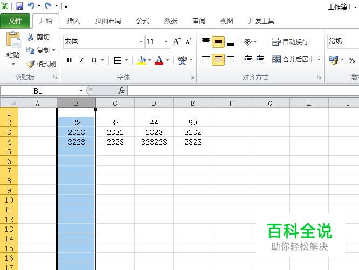This screenshot has width=359, height=270.
Task: Select column D header
Action: pos(154,103)
